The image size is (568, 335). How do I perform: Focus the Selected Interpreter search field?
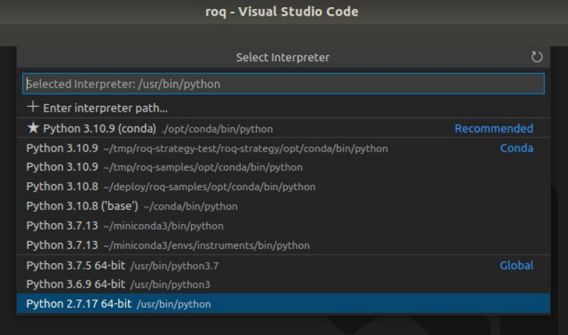(283, 84)
